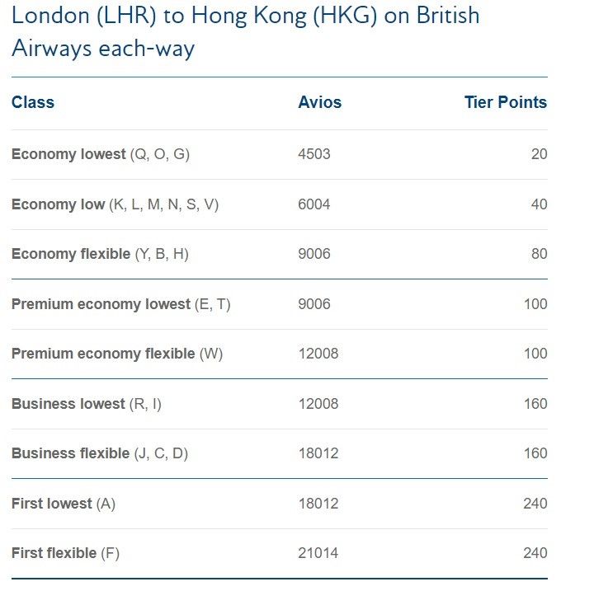The width and height of the screenshot is (594, 591).
Task: Click Premium economy flexible (W) label
Action: coord(117,354)
